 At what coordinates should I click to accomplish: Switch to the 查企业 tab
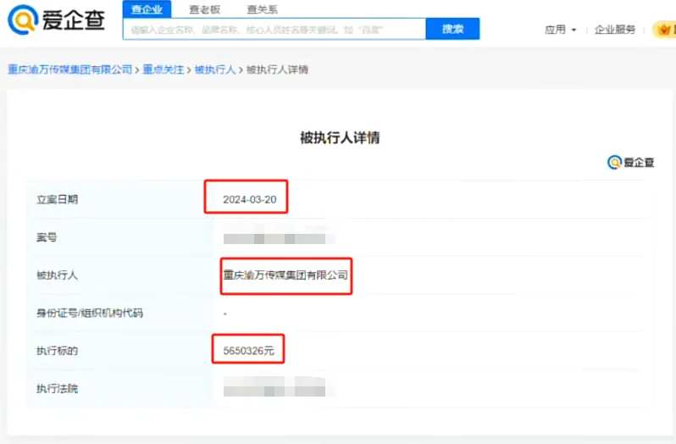click(147, 9)
